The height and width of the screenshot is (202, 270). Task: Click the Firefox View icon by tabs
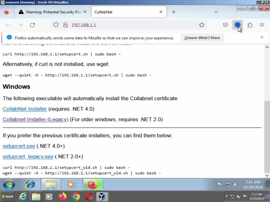tap(7, 12)
